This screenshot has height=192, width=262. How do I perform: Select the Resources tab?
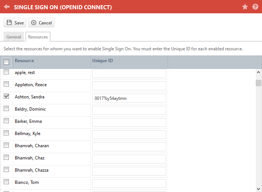point(38,37)
